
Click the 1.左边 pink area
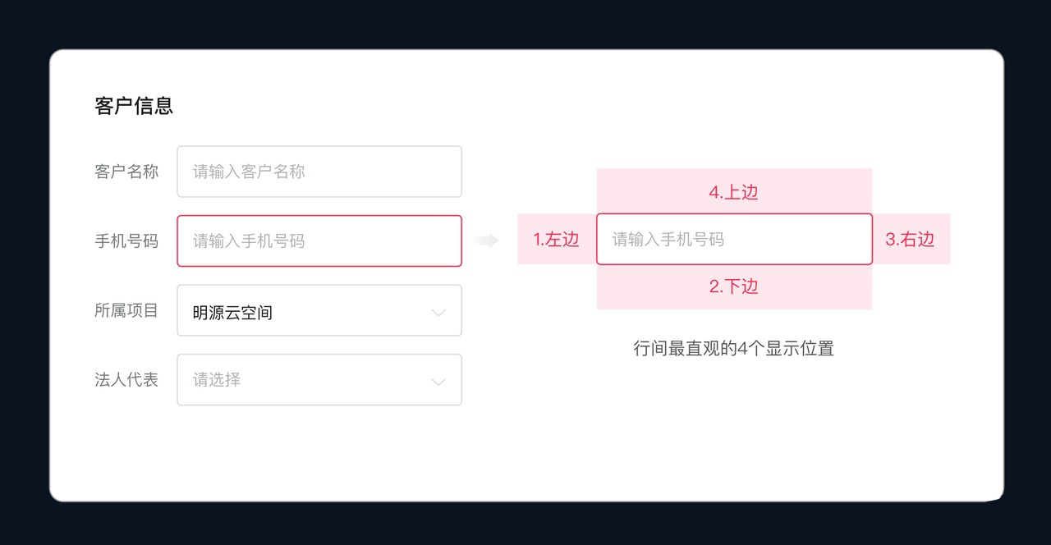[x=556, y=240]
